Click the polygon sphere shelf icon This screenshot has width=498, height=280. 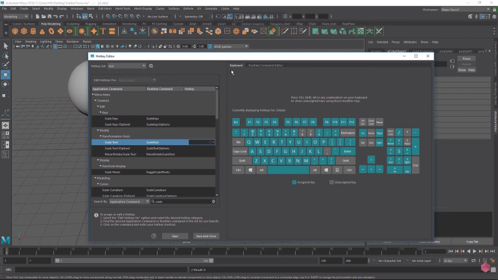point(15,31)
